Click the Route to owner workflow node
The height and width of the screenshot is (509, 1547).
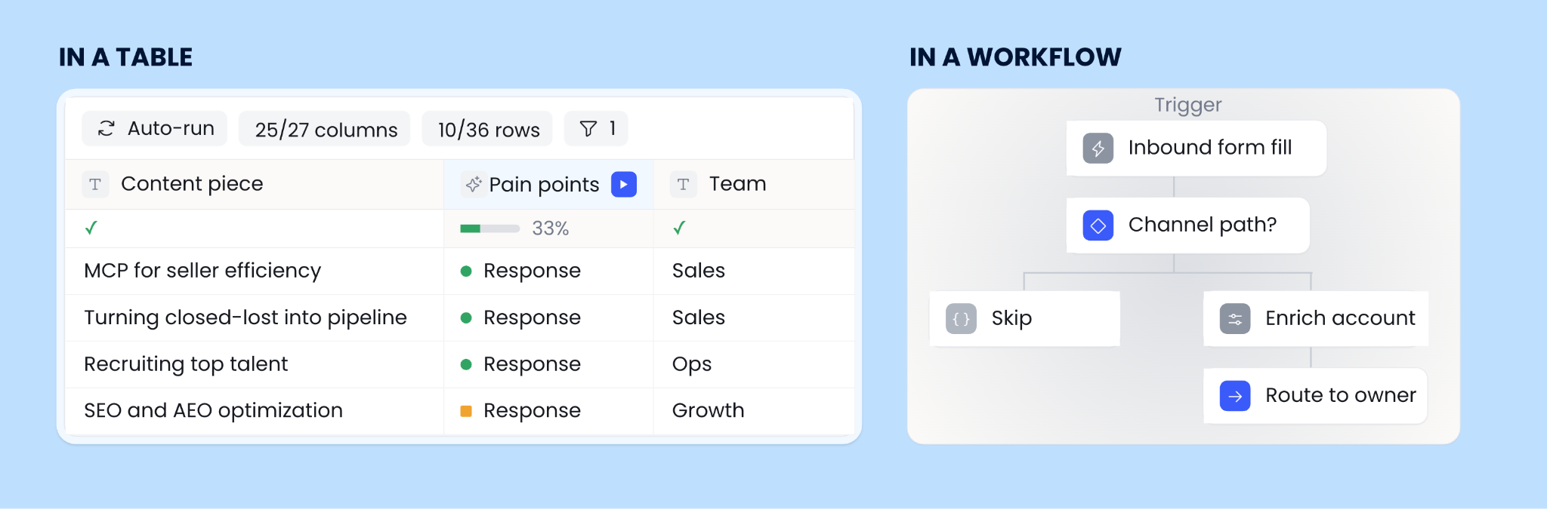coord(1315,396)
